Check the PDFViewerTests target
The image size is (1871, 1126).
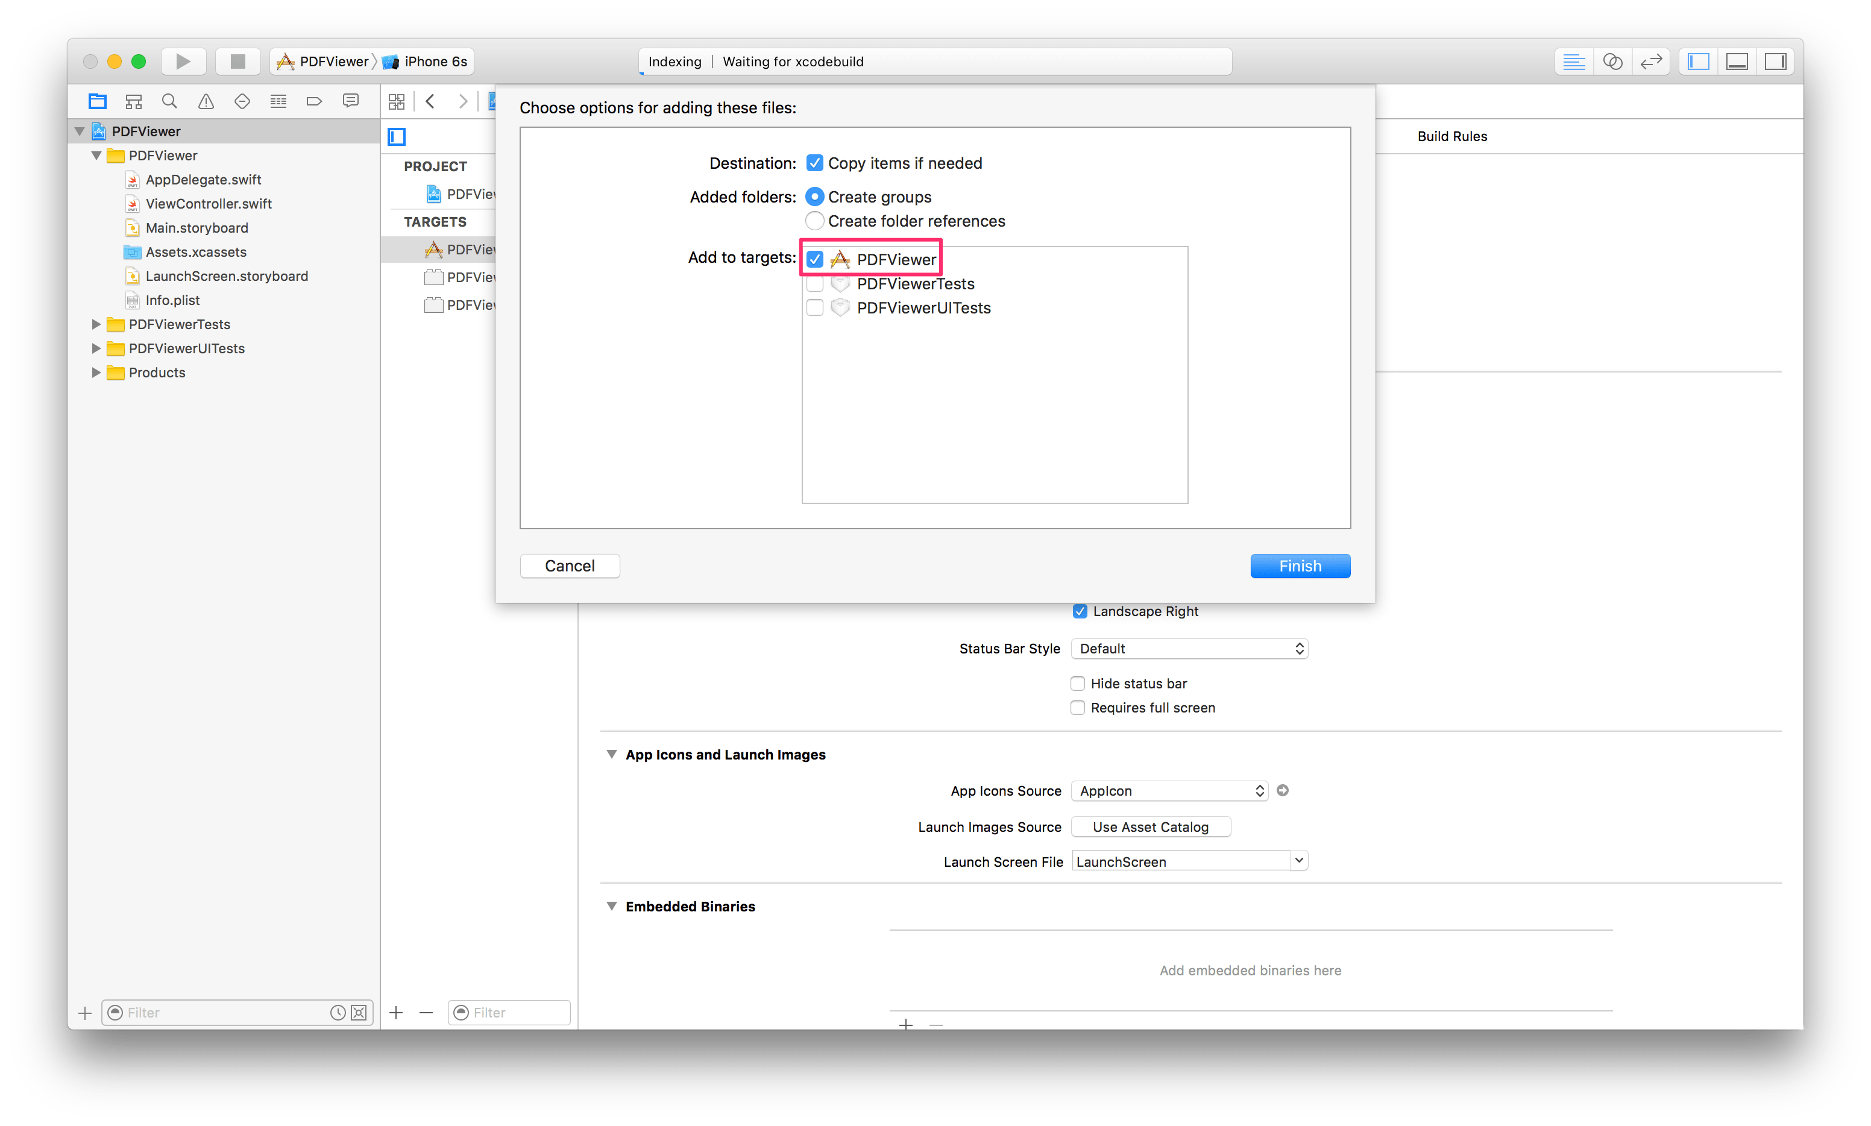pos(814,283)
